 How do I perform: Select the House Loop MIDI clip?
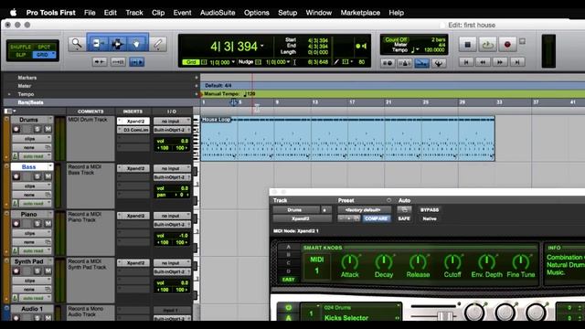click(x=347, y=139)
